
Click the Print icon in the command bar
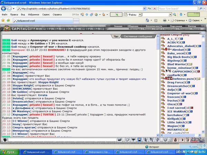click(165, 20)
